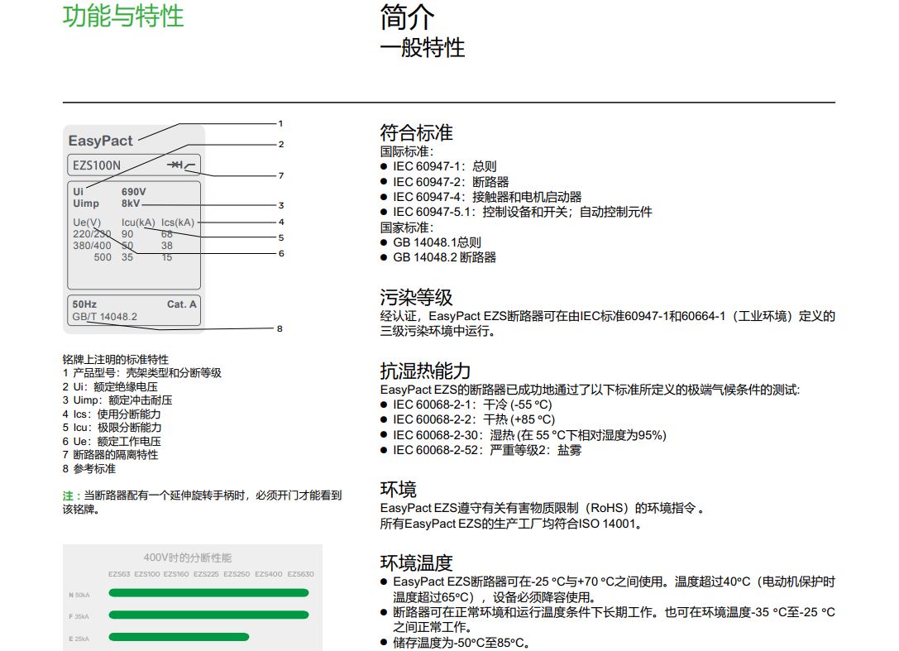Select the 储存温度为-50°C至85°C bullet

[456, 643]
